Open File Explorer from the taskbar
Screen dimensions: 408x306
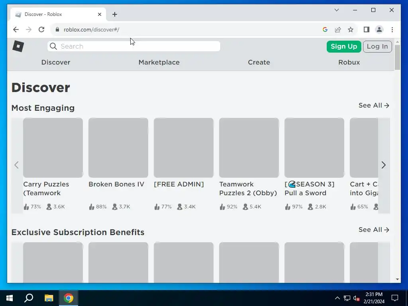49,298
